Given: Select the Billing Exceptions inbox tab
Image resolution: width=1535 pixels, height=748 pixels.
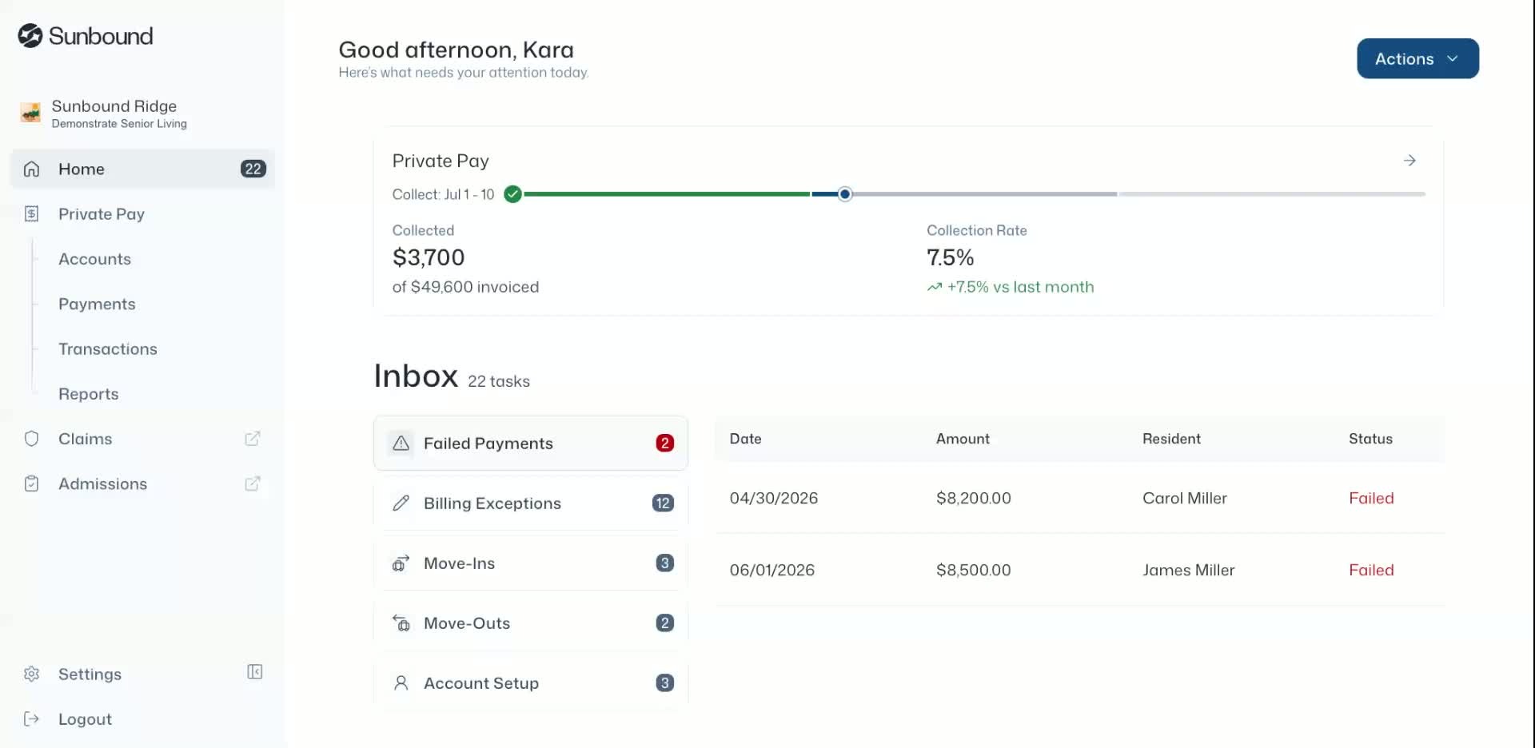Looking at the screenshot, I should 531,503.
